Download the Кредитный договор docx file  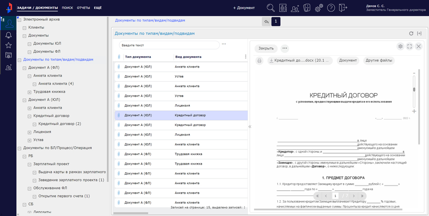300,60
